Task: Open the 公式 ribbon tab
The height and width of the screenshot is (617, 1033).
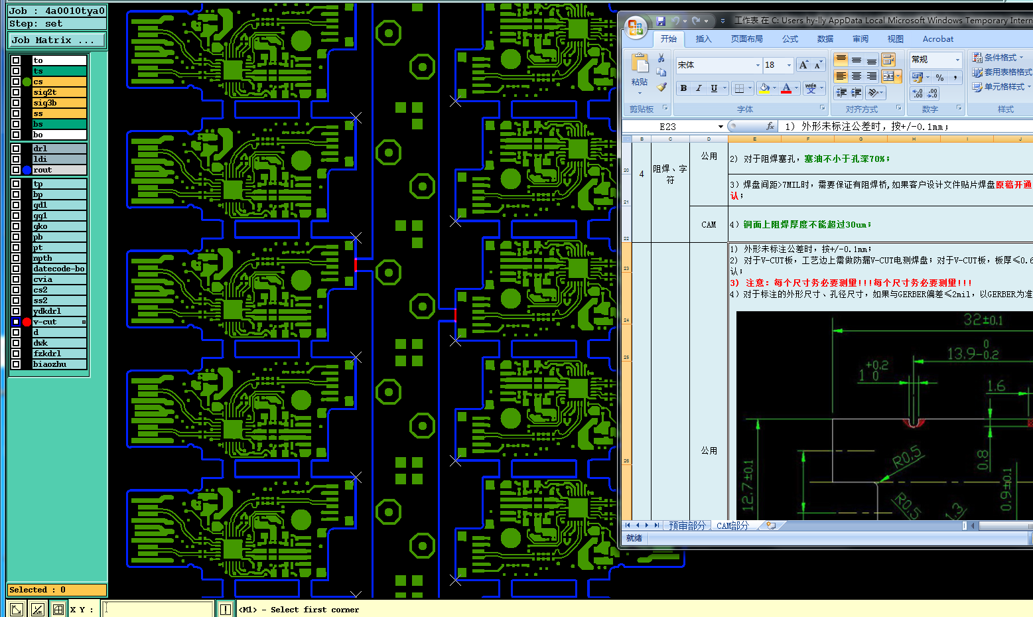Action: click(790, 39)
